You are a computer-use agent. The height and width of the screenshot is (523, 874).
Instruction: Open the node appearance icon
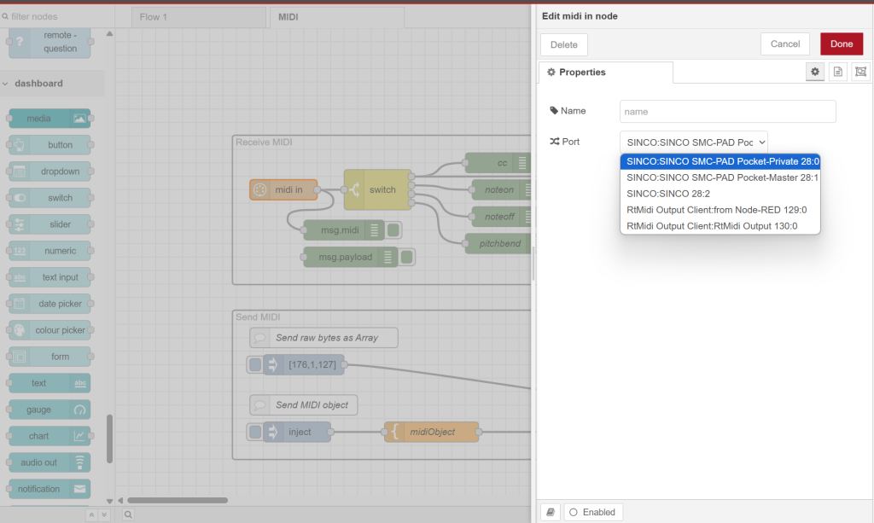pos(860,72)
